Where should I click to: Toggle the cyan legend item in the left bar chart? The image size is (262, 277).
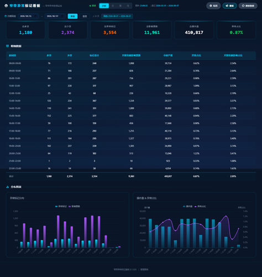(x=61, y=206)
